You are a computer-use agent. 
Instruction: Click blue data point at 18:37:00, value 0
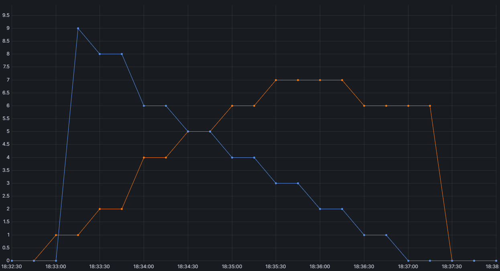tap(408, 261)
